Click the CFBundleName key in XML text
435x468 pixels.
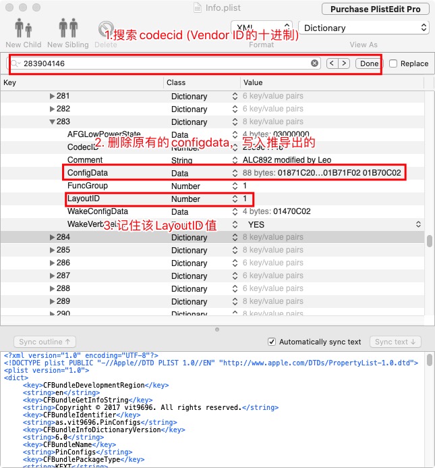67,445
